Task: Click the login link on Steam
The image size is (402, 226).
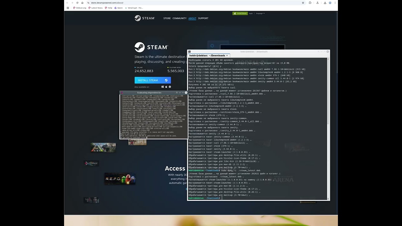Action: click(251, 13)
